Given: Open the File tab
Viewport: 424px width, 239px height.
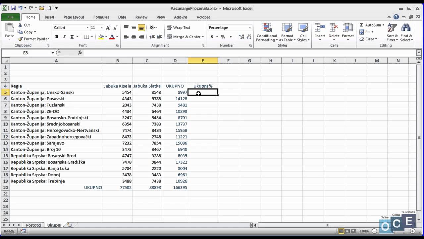Looking at the screenshot, I should pos(11,17).
